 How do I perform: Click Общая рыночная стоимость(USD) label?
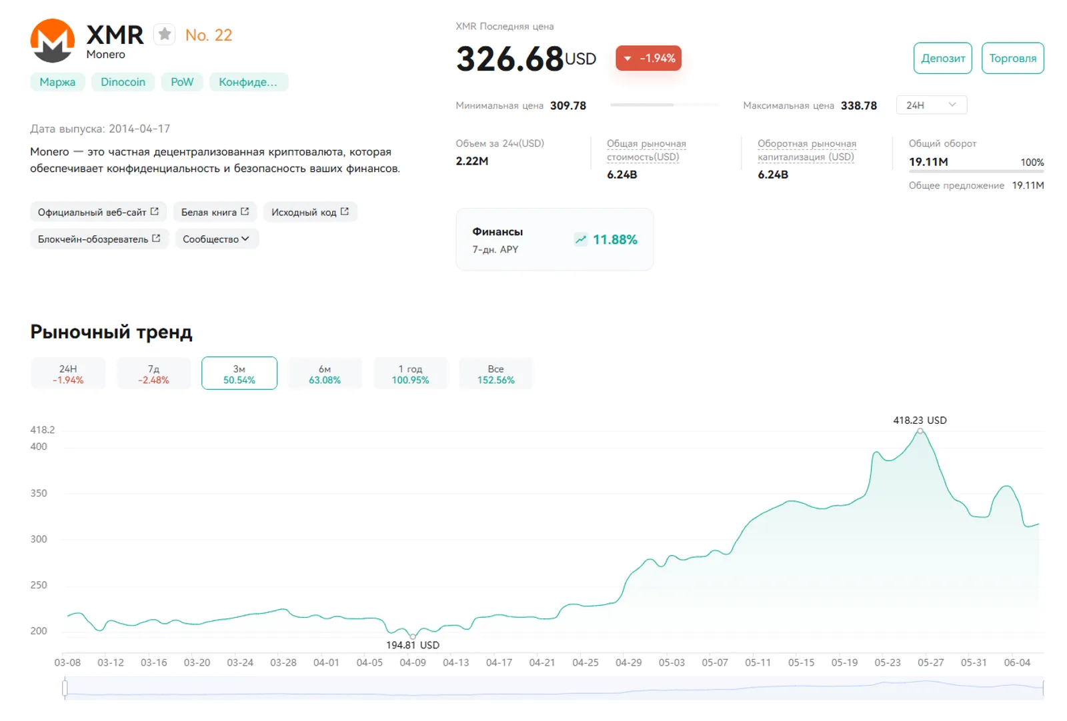(x=646, y=150)
